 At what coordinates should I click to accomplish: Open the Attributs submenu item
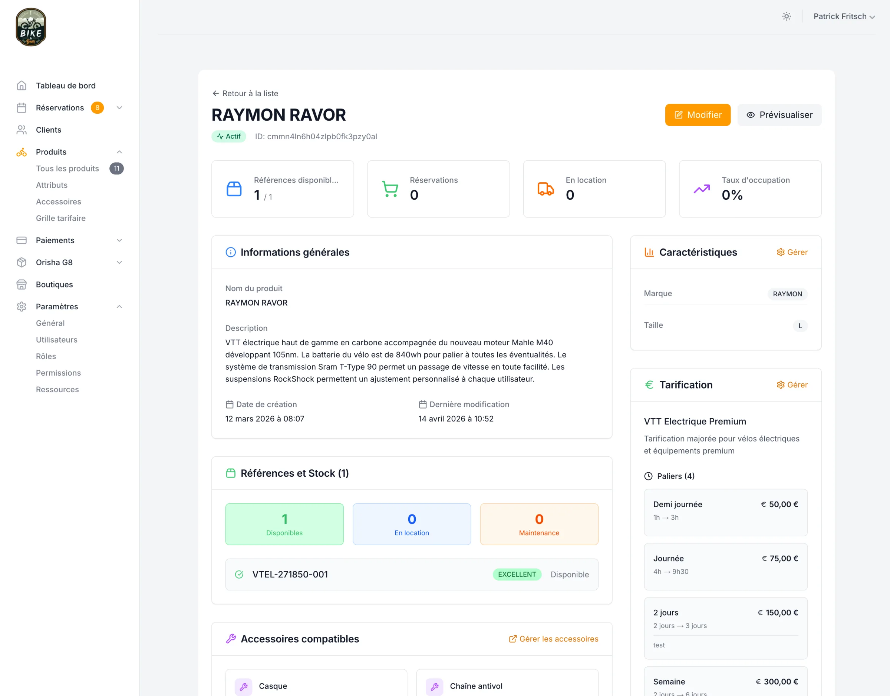52,185
